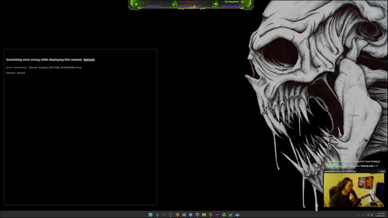
Task: Open the taskbar clock showing 11:24 PM
Action: (x=380, y=215)
